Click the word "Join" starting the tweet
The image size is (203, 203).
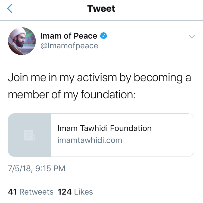coord(18,78)
